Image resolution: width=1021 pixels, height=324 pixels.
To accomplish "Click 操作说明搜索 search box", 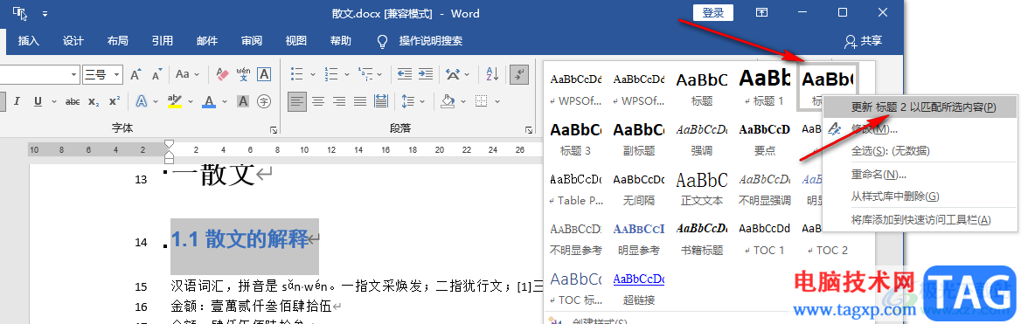I will pyautogui.click(x=430, y=41).
